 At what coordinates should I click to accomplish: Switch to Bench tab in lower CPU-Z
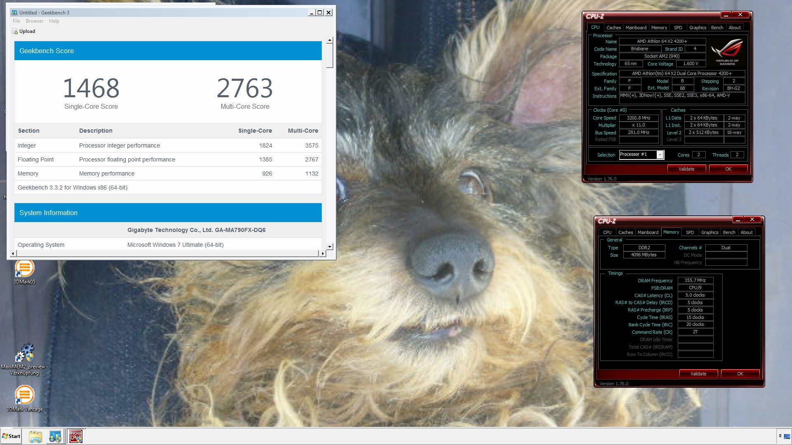coord(729,232)
